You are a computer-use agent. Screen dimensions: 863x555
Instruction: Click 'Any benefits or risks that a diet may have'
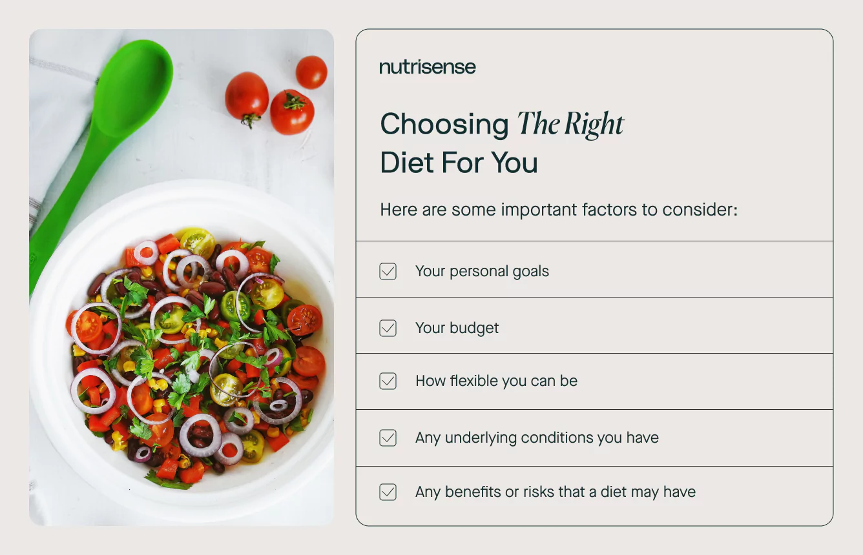[556, 492]
